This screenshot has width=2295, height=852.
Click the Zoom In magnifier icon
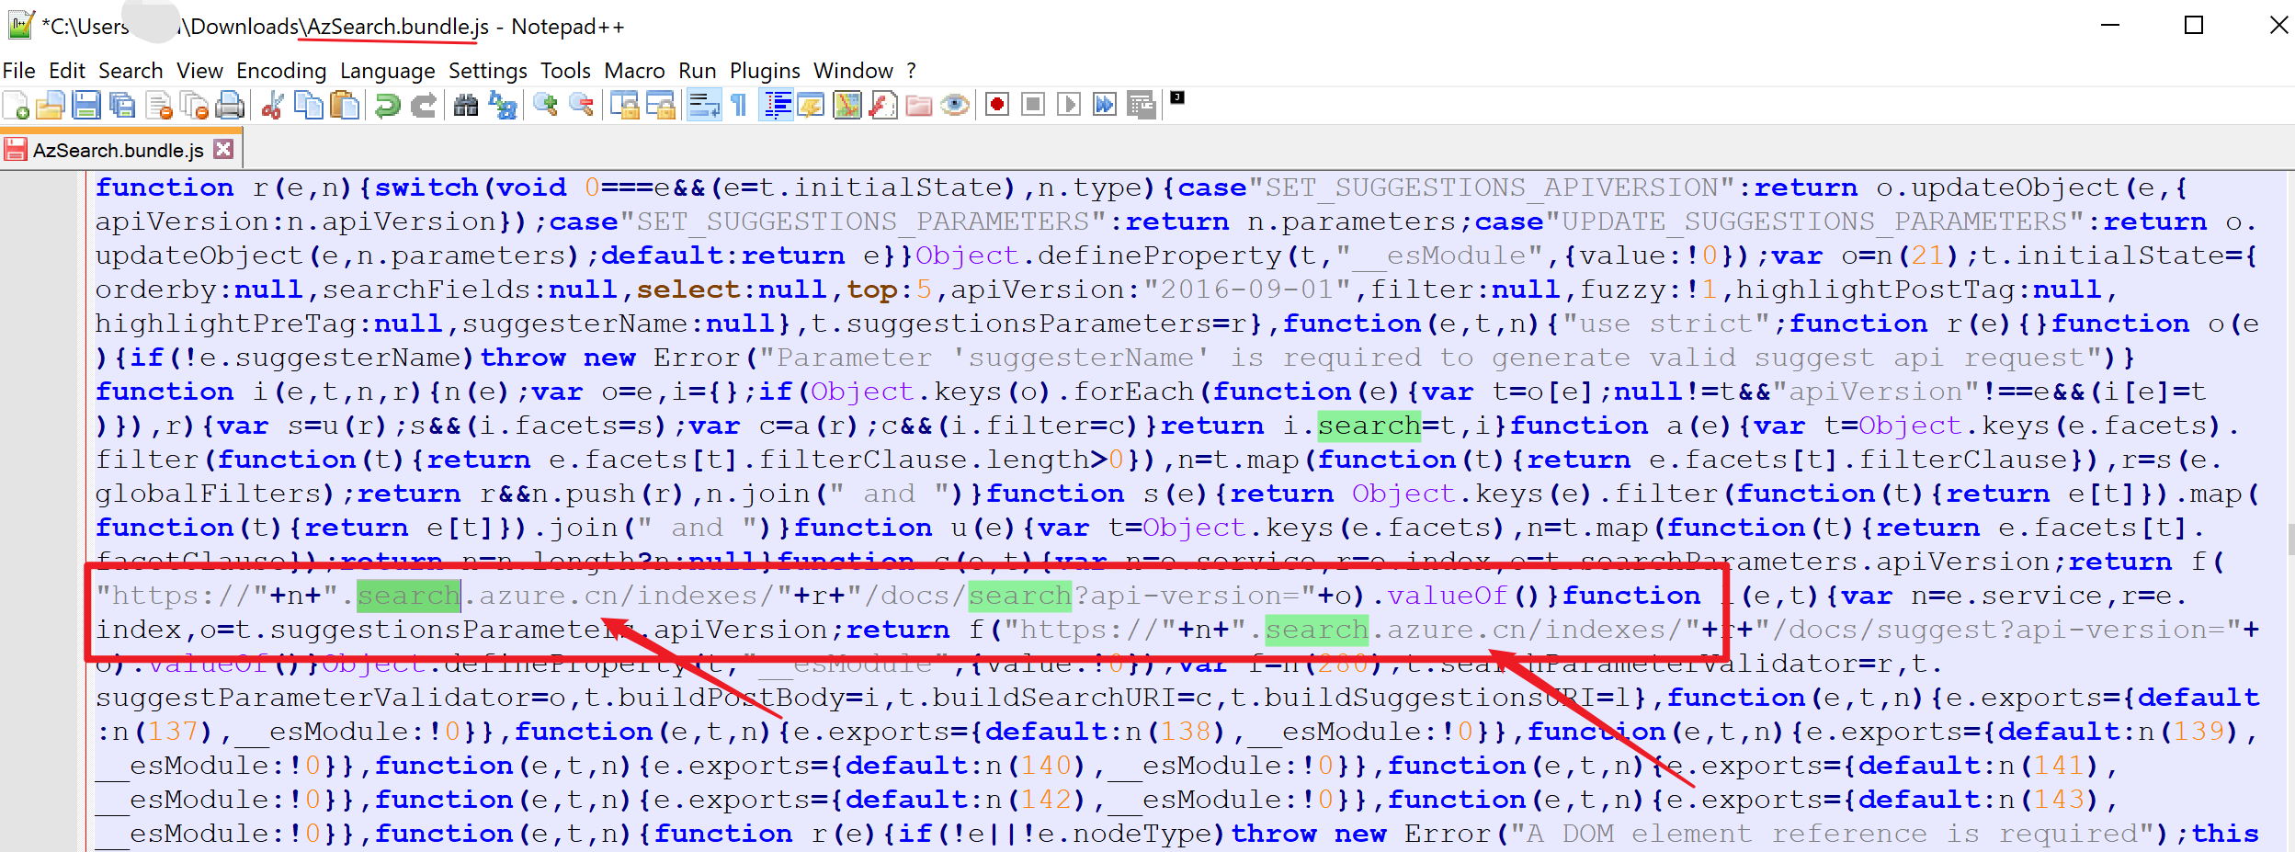click(546, 106)
